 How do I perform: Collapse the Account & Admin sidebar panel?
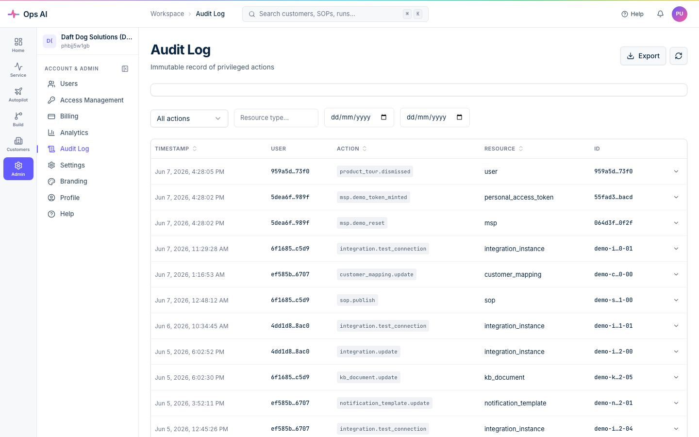tap(125, 69)
